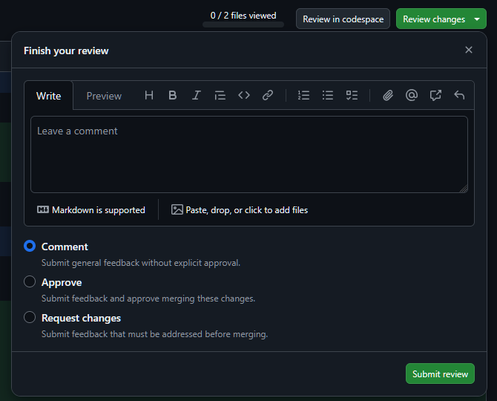
Task: Insert a bulleted unordered list
Action: click(x=328, y=95)
